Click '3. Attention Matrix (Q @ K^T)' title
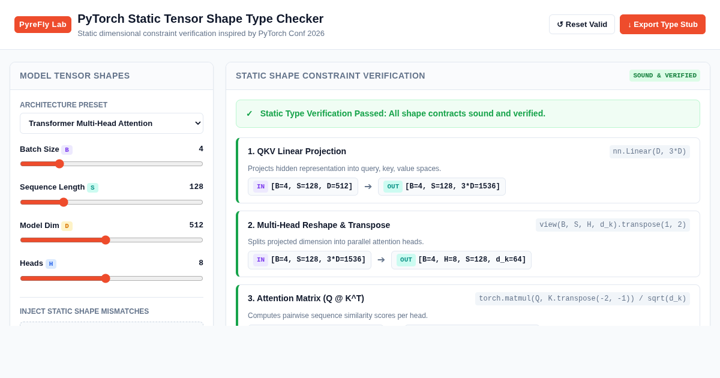 [x=306, y=298]
